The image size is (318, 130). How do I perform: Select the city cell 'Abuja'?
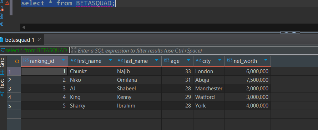pos(209,80)
